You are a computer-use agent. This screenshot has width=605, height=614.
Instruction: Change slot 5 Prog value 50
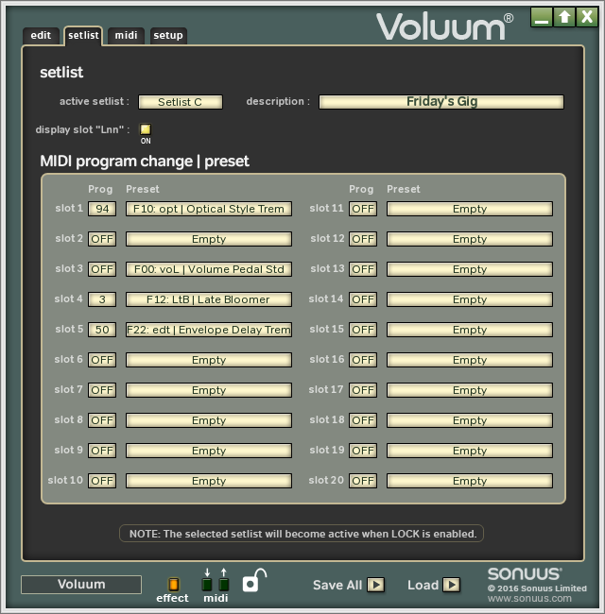(x=102, y=330)
